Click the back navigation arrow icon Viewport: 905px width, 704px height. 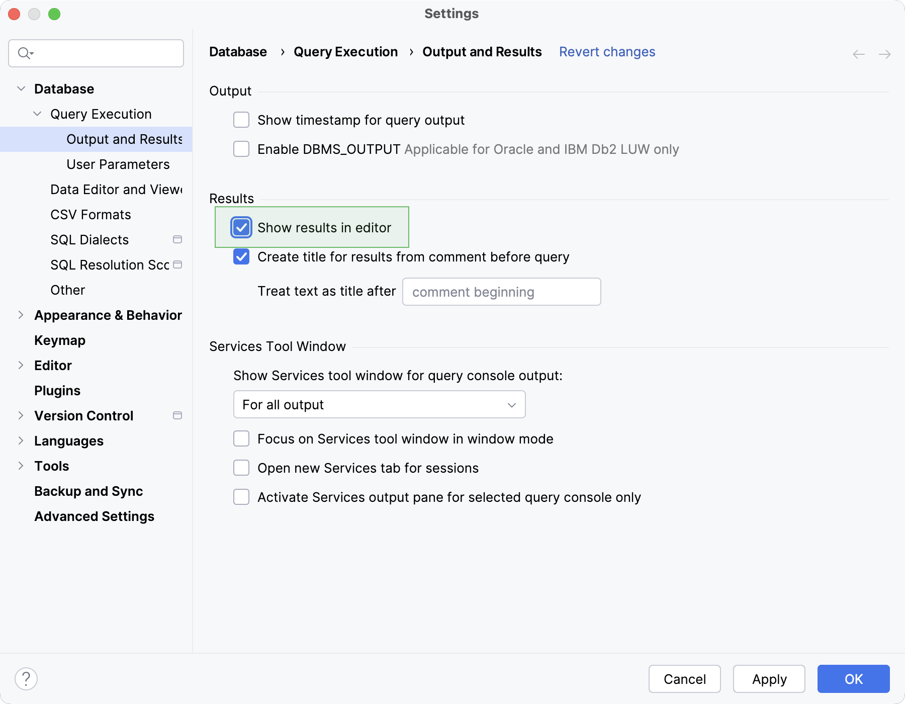[859, 54]
